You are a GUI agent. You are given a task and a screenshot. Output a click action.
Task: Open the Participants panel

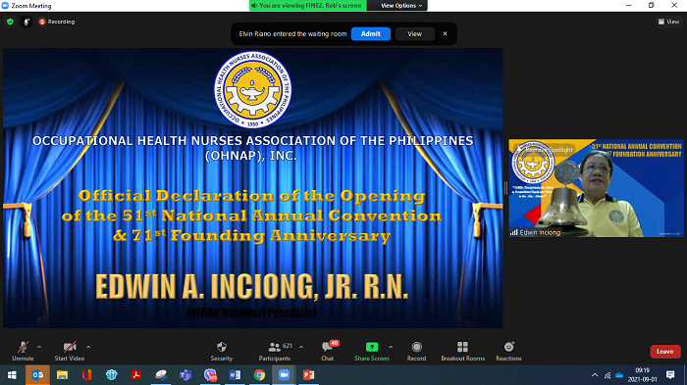click(275, 352)
